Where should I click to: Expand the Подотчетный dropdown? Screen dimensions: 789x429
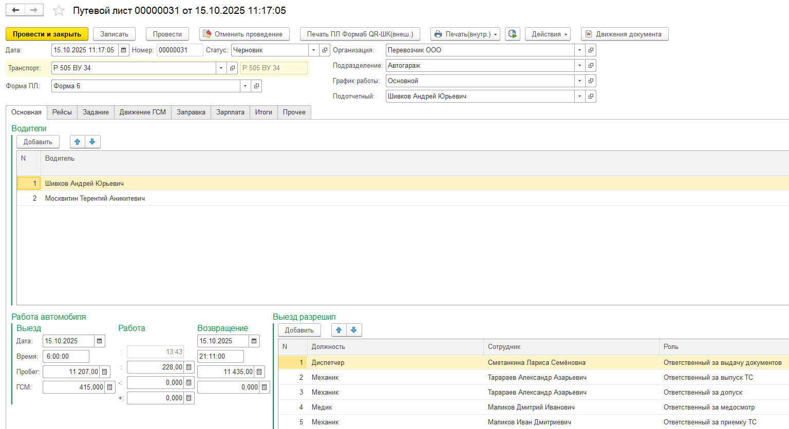click(579, 96)
